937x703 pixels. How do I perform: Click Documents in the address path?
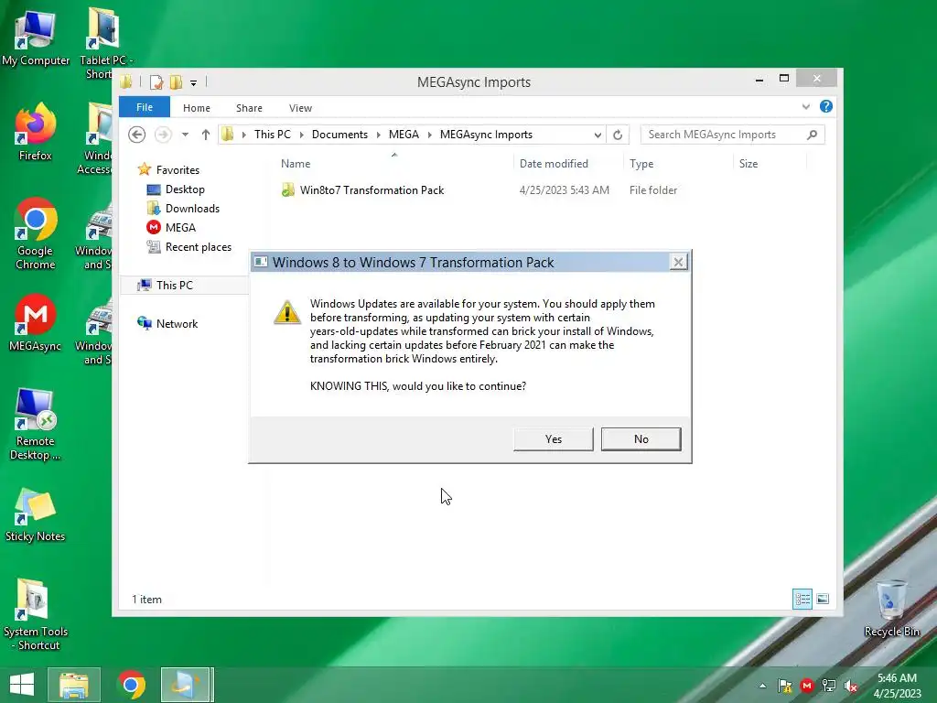click(340, 135)
